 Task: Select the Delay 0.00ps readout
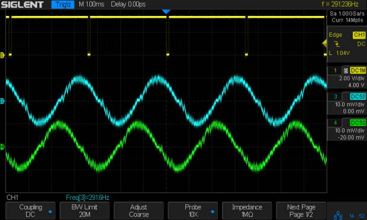click(x=128, y=4)
